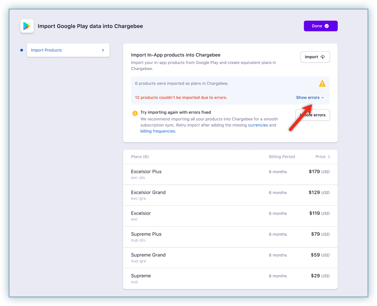Click the yellow warning triangle icon

click(x=322, y=83)
